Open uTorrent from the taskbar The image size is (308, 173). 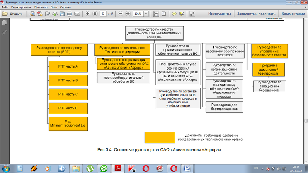coord(90,168)
